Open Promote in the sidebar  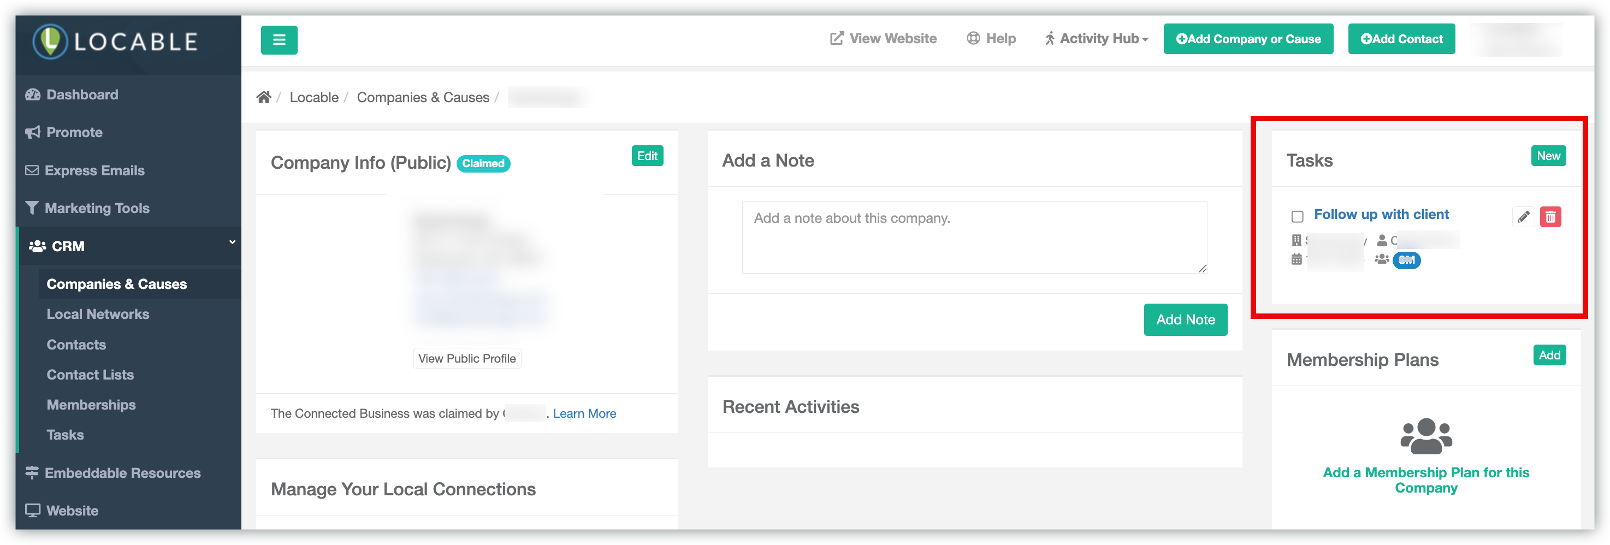coord(74,133)
